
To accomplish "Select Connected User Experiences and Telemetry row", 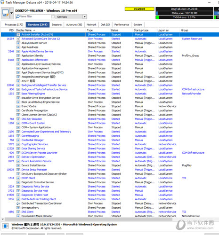I will pyautogui.click(x=110, y=132).
